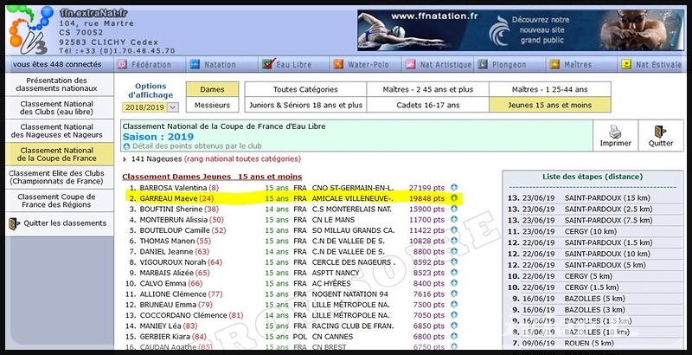Select Jeunes 15 ans et moins category
This screenshot has width=692, height=355.
pos(549,105)
